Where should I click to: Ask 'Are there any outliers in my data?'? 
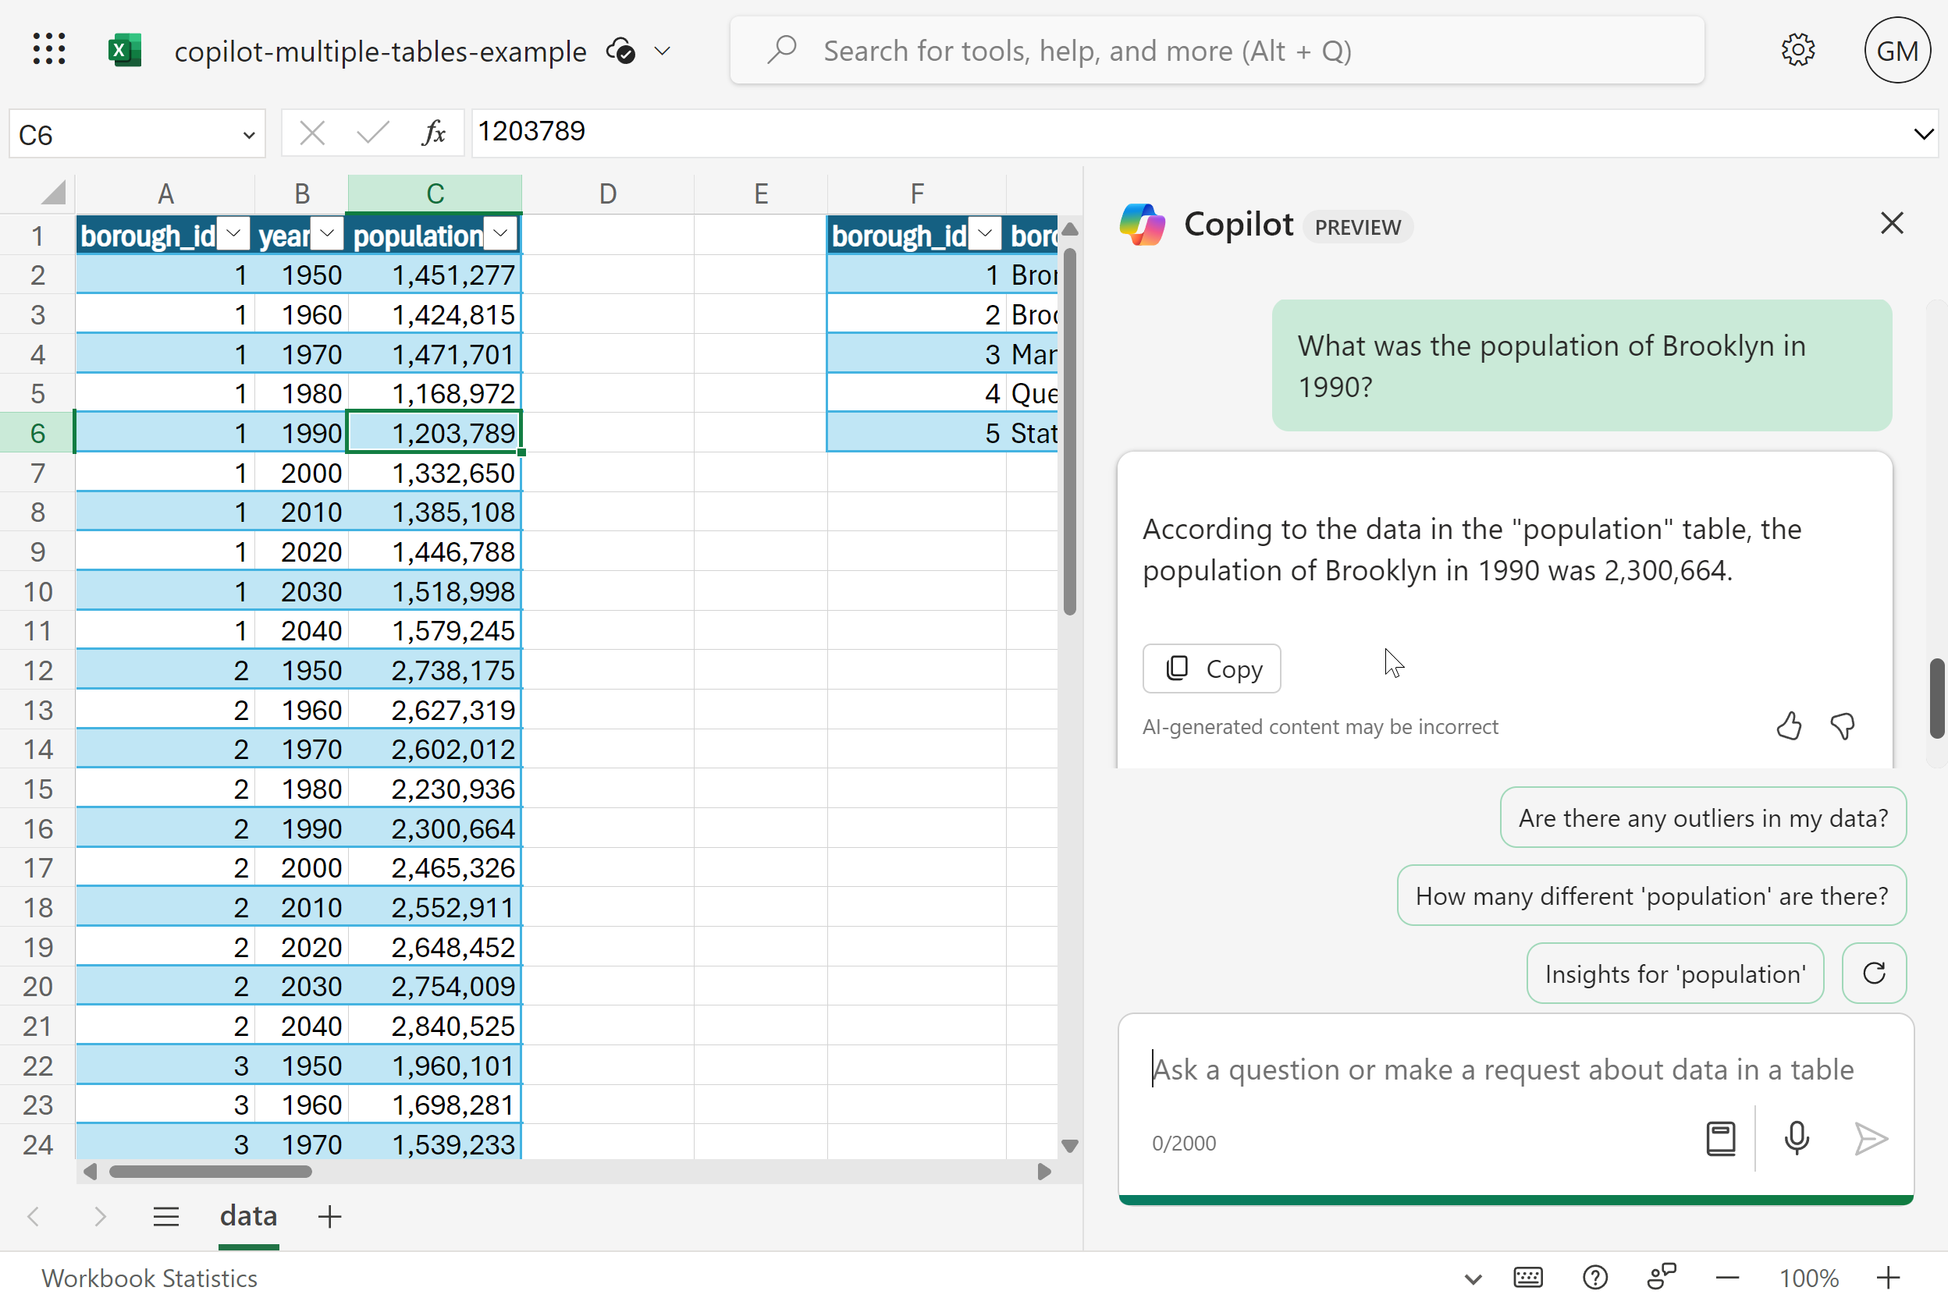[x=1702, y=817]
